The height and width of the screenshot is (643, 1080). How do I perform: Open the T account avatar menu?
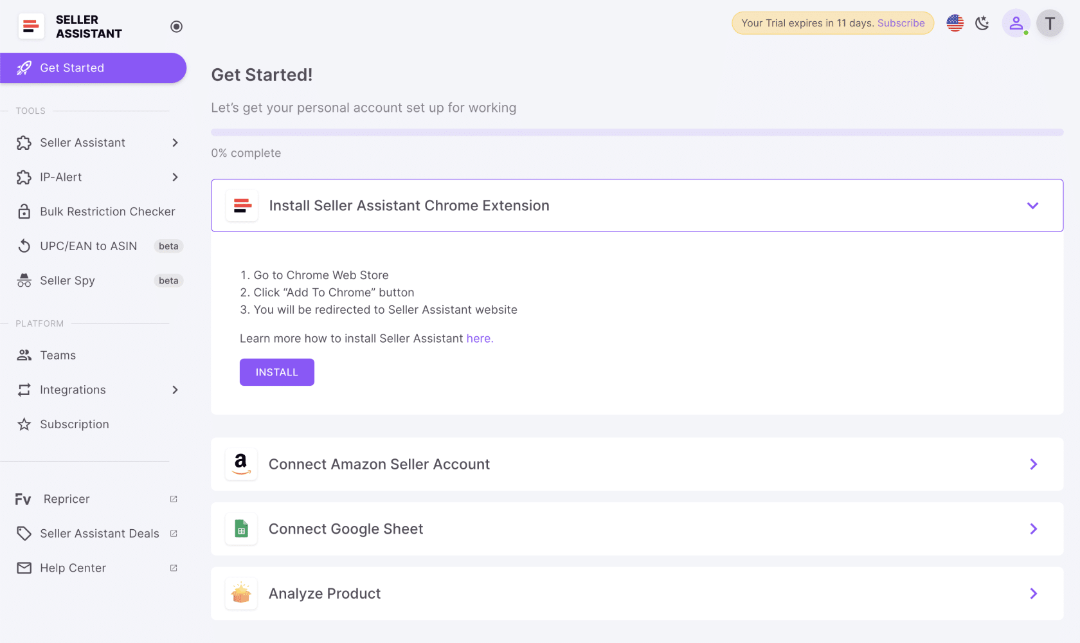(1050, 23)
